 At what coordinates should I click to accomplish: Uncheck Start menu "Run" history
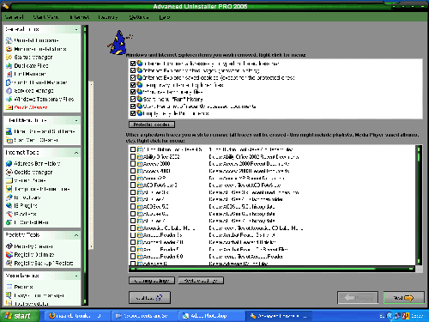pyautogui.click(x=133, y=99)
